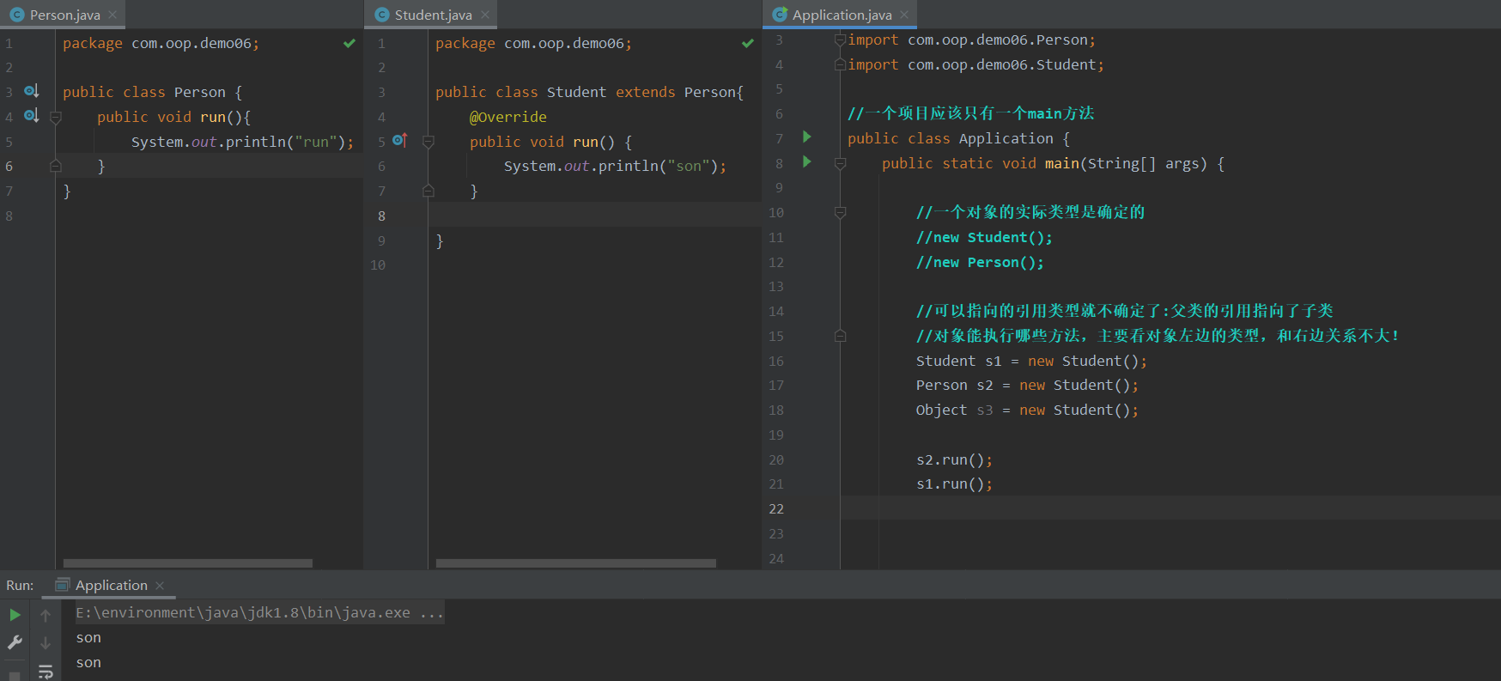Click green inspection checkmark in Student.java
Screen dimensions: 1501x681
tap(748, 43)
